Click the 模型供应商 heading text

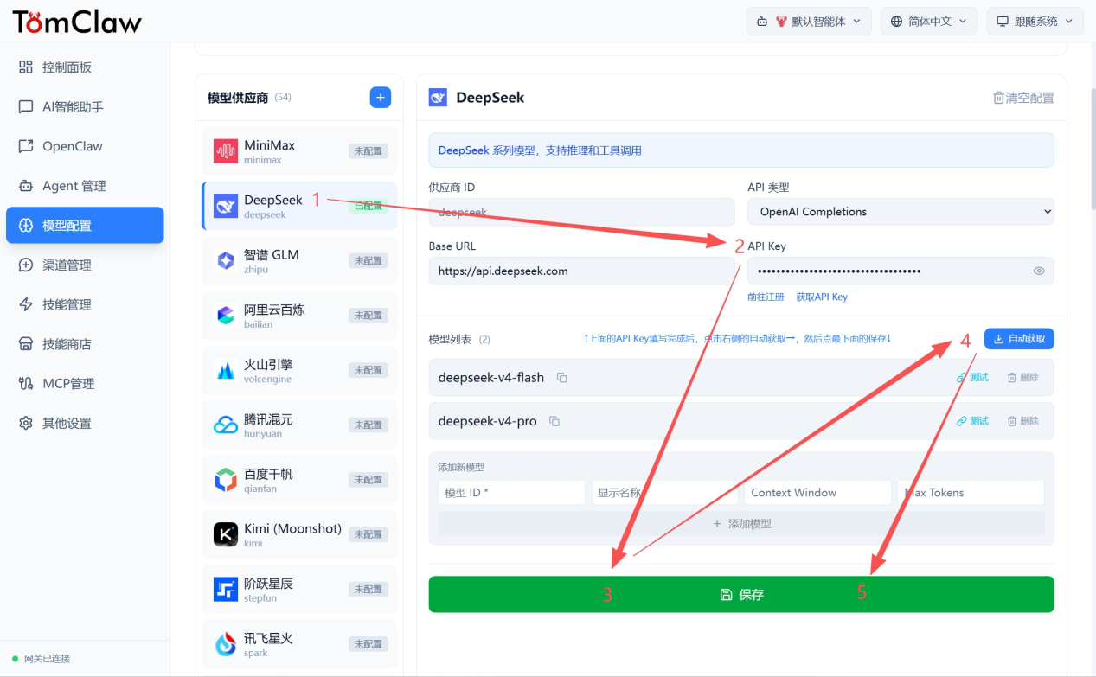click(x=238, y=98)
